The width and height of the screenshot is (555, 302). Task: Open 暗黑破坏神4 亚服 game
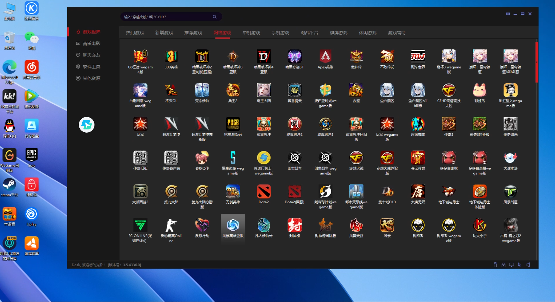coord(264,57)
